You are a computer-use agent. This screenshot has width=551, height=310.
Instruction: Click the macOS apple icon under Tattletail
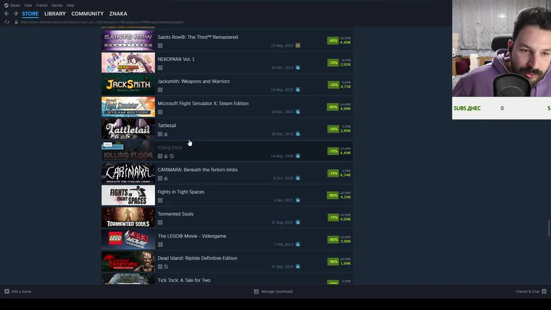(166, 134)
